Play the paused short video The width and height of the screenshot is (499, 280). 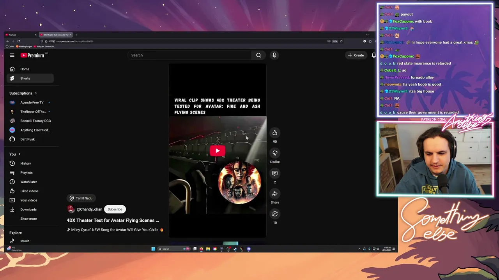tap(218, 151)
